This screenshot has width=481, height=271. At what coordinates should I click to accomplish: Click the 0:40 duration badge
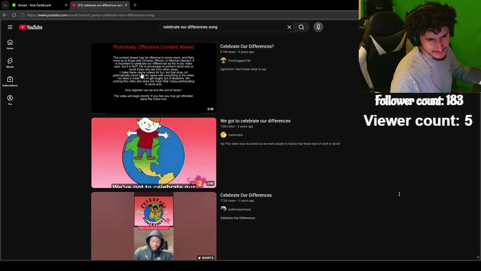pyautogui.click(x=210, y=183)
